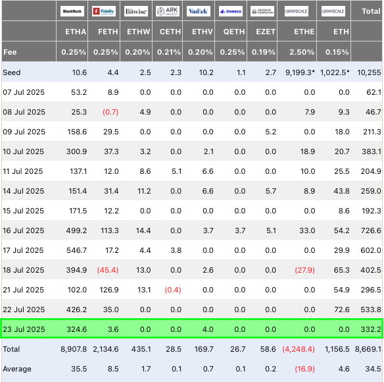Click the Fidelity logo icon
The image size is (384, 382).
pyautogui.click(x=104, y=11)
